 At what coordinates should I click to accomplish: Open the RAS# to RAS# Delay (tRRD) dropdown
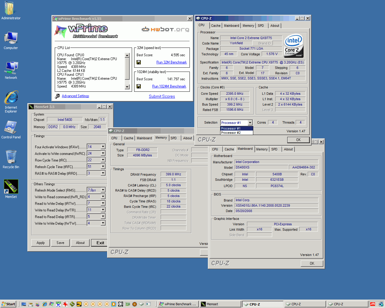point(103,173)
